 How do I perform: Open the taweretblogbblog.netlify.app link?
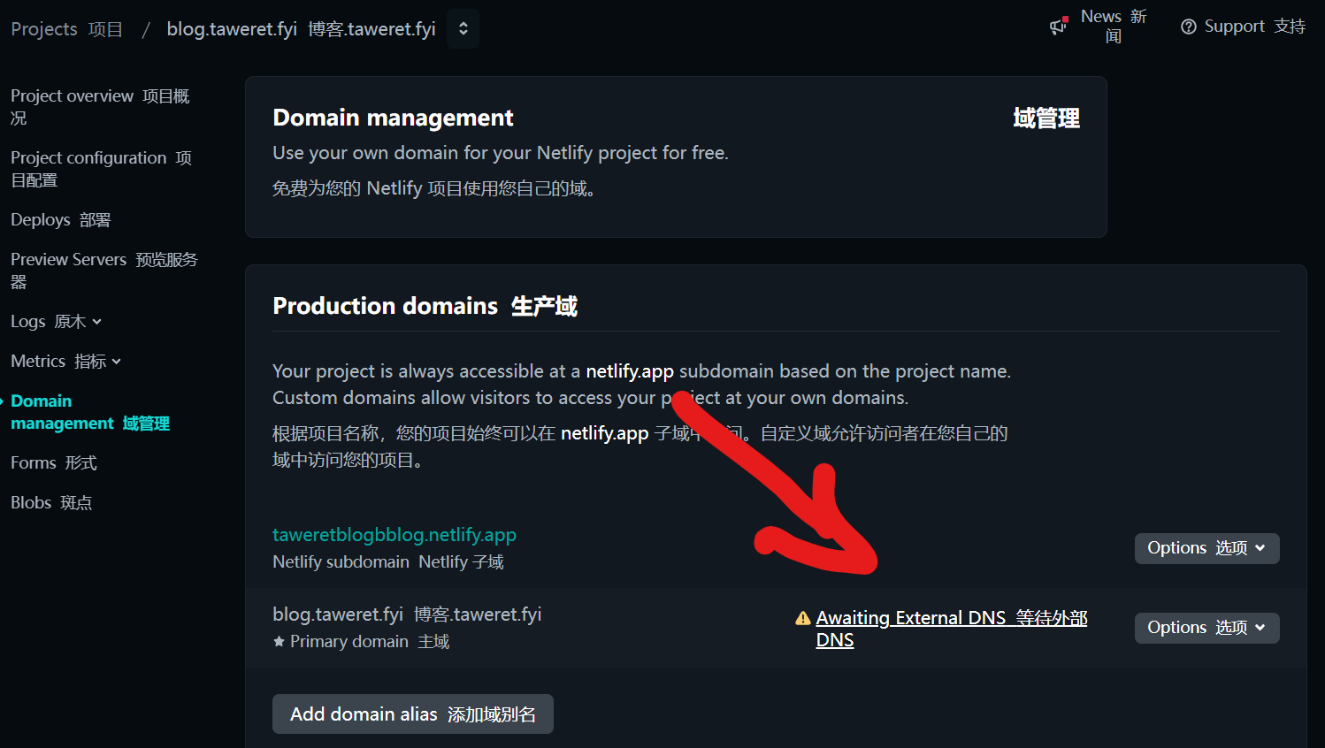394,534
